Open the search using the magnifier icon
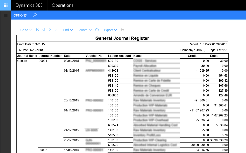Screen dimensions: 246x153 [x=35, y=15]
